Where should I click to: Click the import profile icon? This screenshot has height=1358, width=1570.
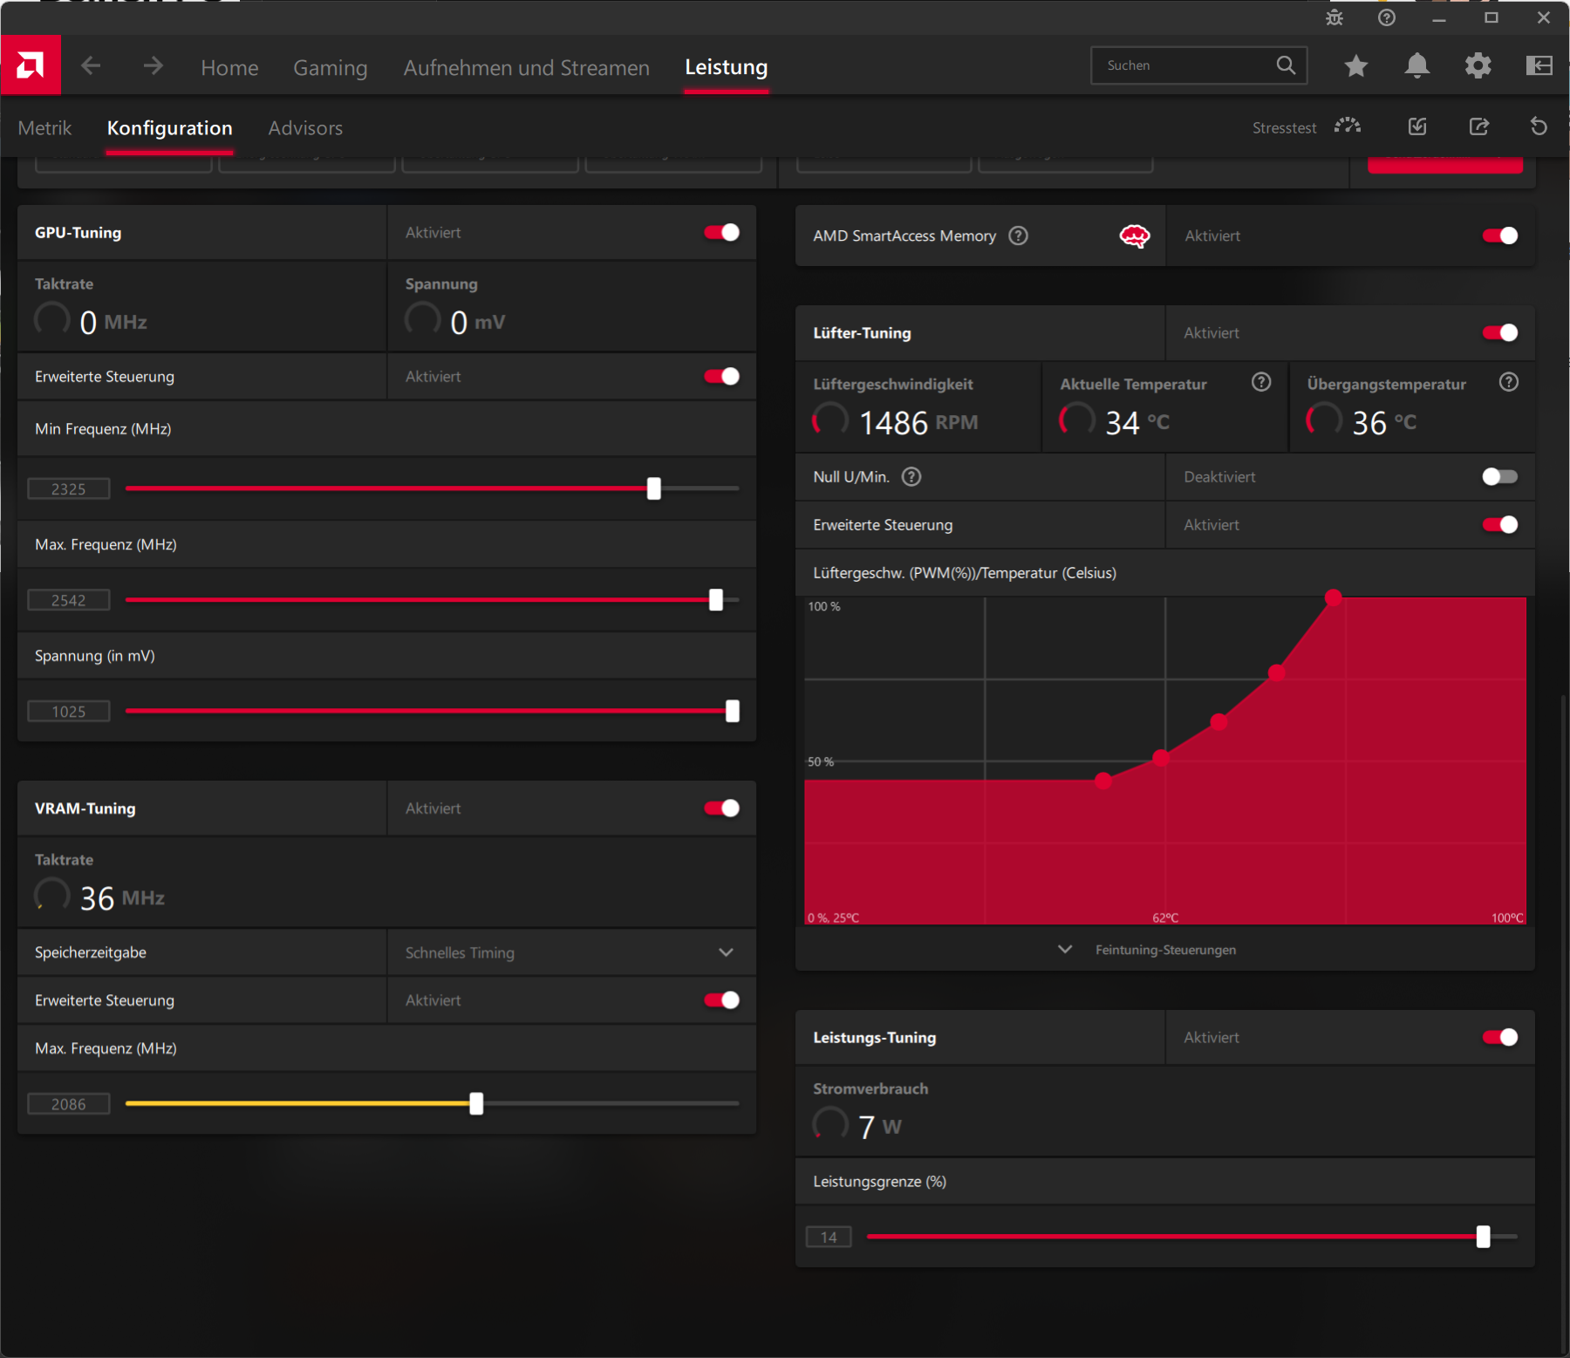click(x=1417, y=126)
